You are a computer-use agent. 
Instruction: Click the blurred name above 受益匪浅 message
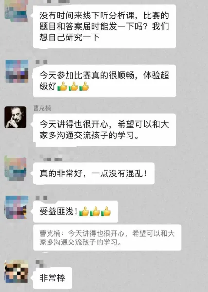41,198
